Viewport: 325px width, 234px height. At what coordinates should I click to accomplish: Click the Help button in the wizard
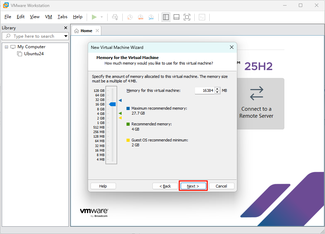coord(103,186)
